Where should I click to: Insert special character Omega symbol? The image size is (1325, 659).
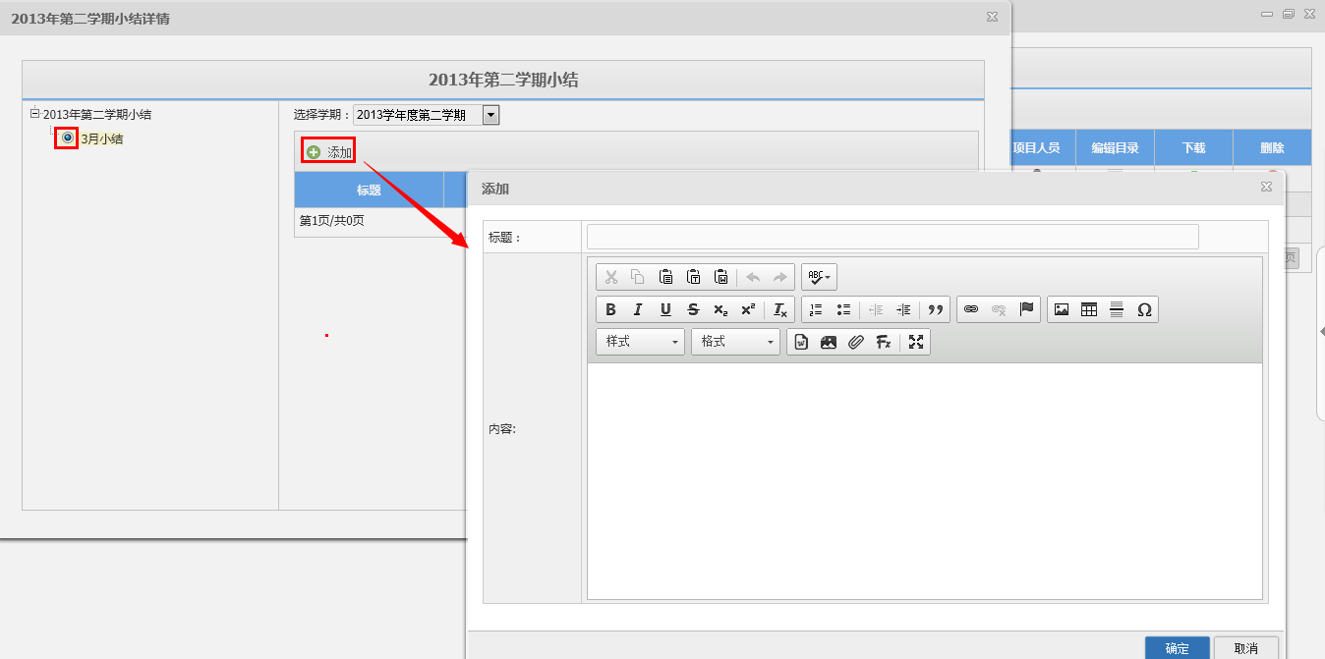[x=1144, y=309]
